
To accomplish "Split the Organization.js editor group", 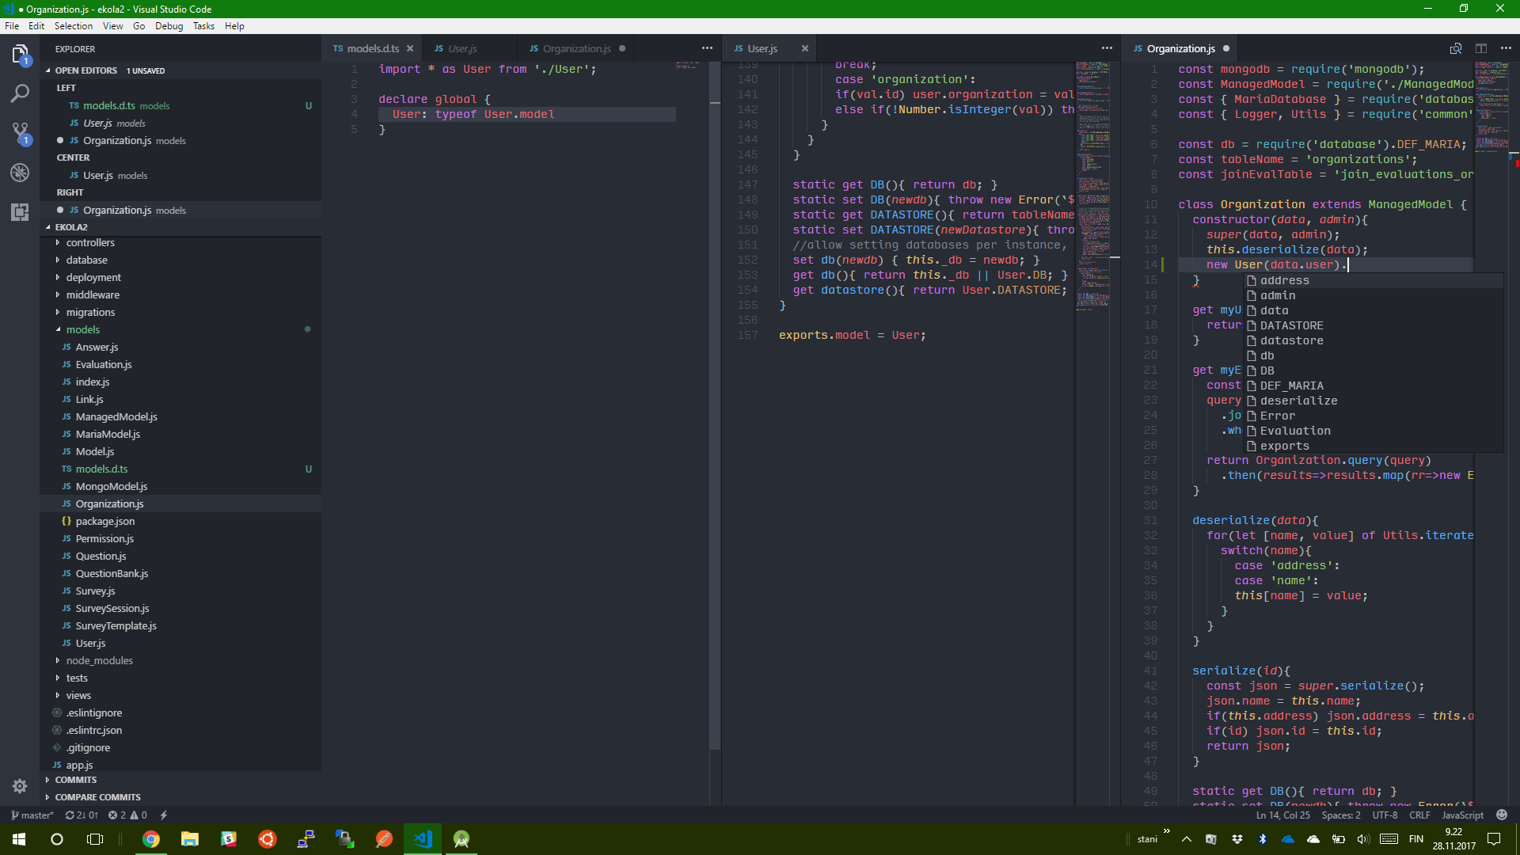I will pos(1480,48).
